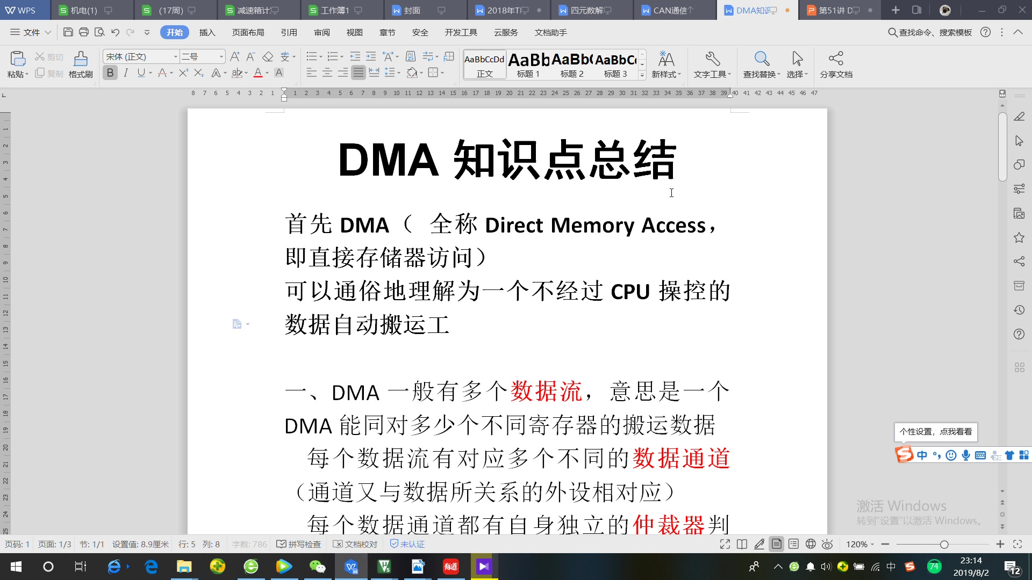Adjust the zoom slider handle

[944, 544]
